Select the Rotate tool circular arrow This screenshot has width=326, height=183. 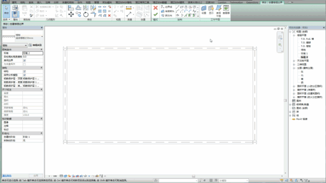click(86, 14)
